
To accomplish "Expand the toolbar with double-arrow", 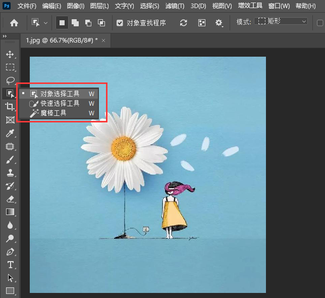I will [5, 37].
